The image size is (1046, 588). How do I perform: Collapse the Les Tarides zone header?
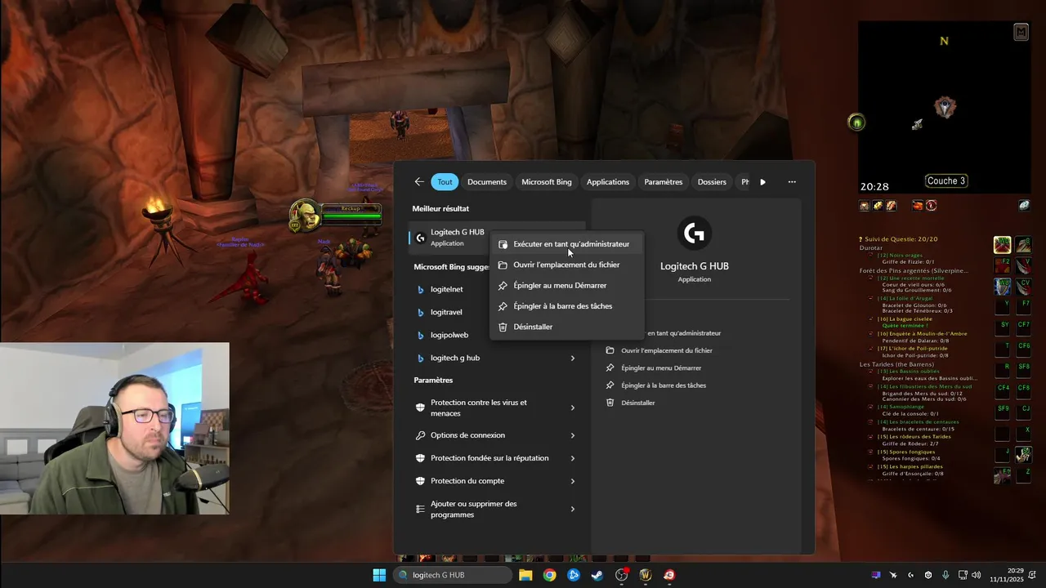(896, 364)
